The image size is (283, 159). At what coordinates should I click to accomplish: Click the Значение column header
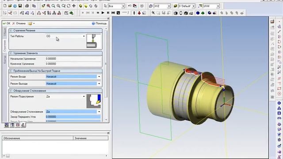pos(91,138)
